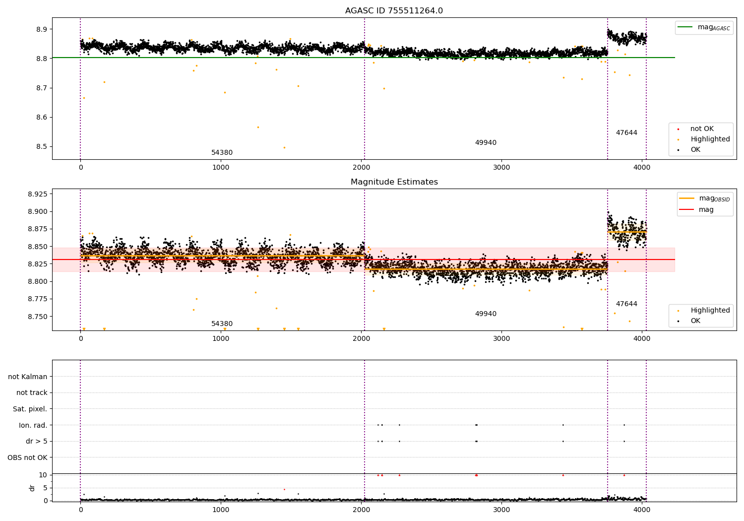Click the 8.900 y-axis tick label
This screenshot has width=744, height=521.
click(x=38, y=212)
